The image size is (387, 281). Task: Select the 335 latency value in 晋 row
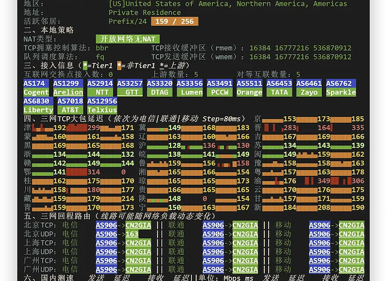[358, 128]
